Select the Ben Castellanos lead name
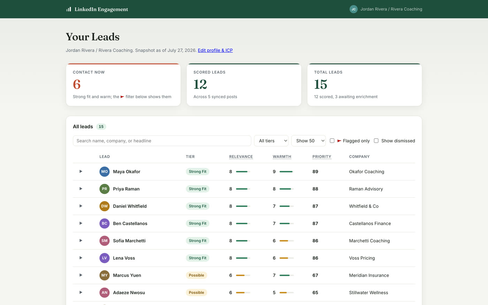This screenshot has width=488, height=305. coord(130,224)
